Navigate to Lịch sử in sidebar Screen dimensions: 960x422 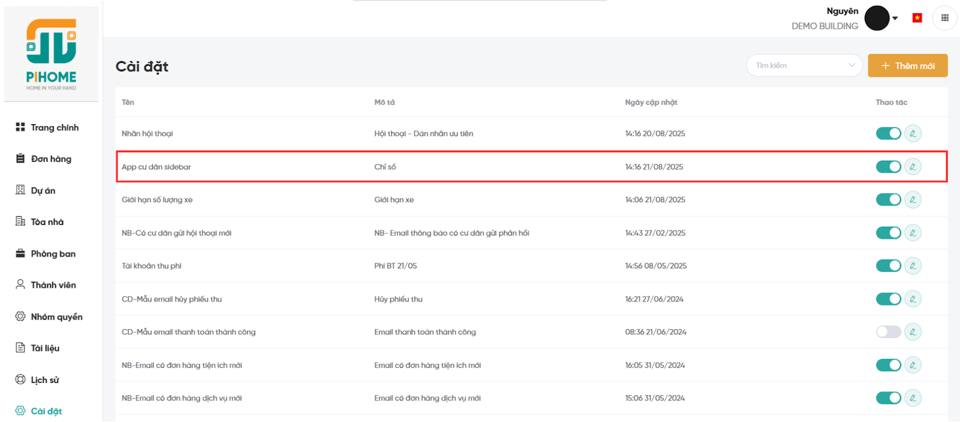pos(45,380)
